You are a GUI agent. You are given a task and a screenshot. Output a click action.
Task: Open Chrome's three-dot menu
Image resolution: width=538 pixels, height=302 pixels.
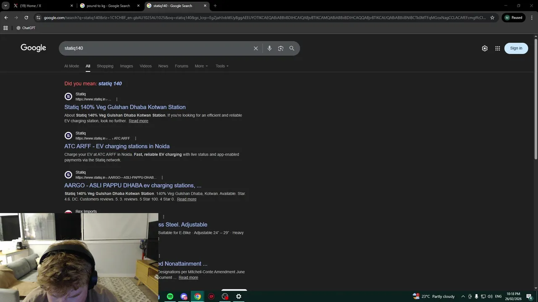tap(532, 18)
